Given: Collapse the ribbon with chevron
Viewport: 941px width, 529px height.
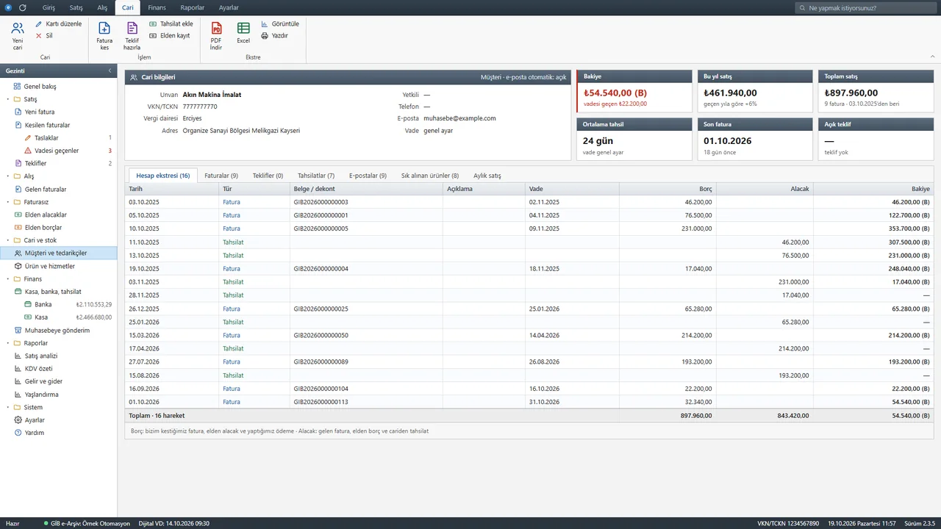Looking at the screenshot, I should (932, 56).
